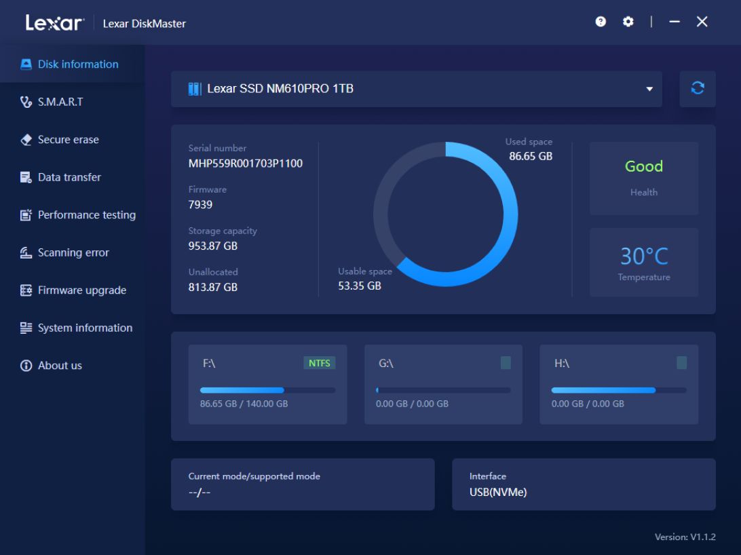Open the Scanning error tool
This screenshot has height=555, width=741.
pos(25,252)
